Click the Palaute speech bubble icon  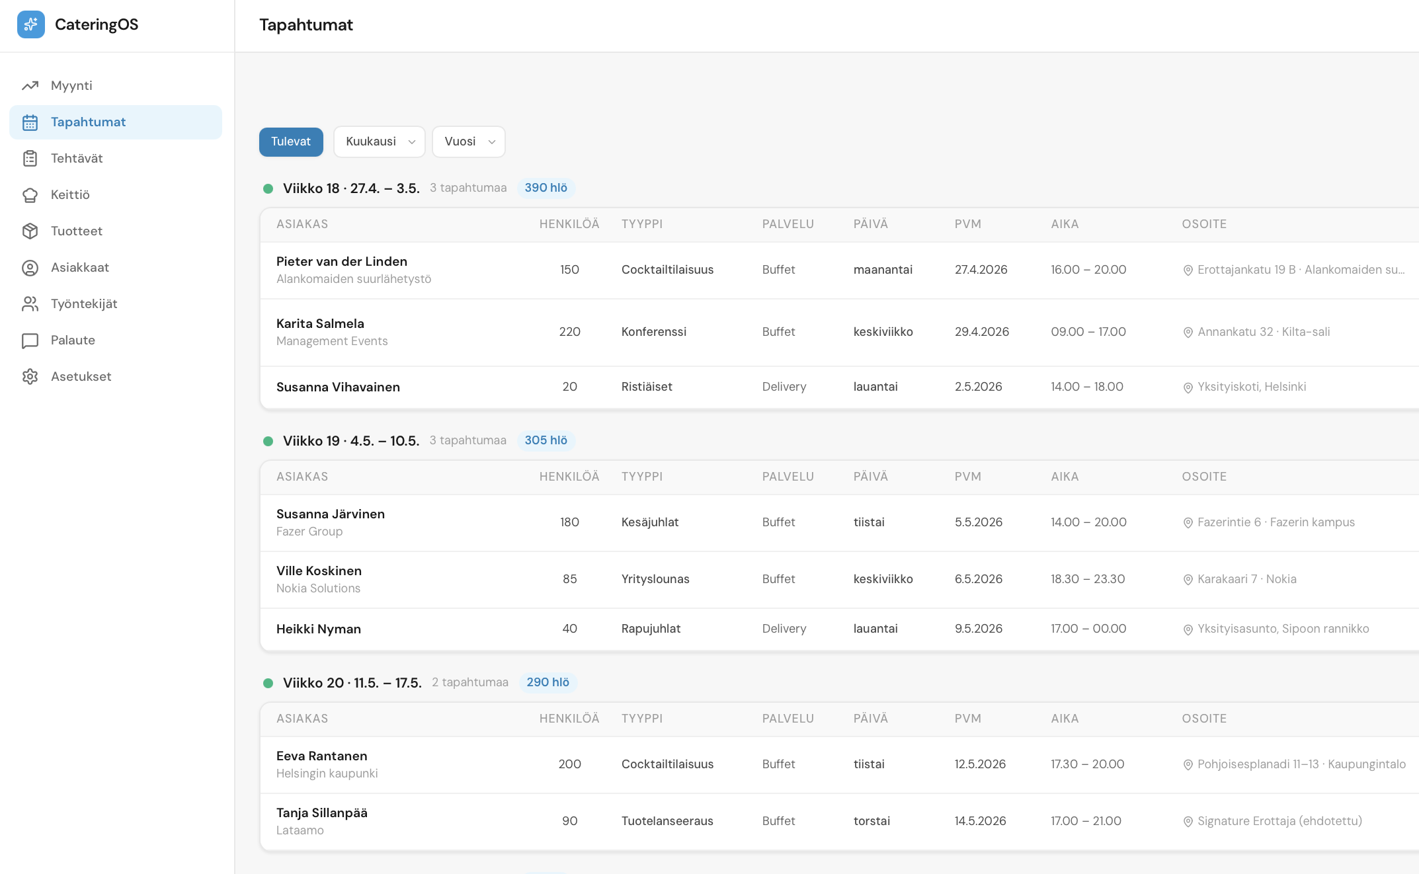coord(30,340)
